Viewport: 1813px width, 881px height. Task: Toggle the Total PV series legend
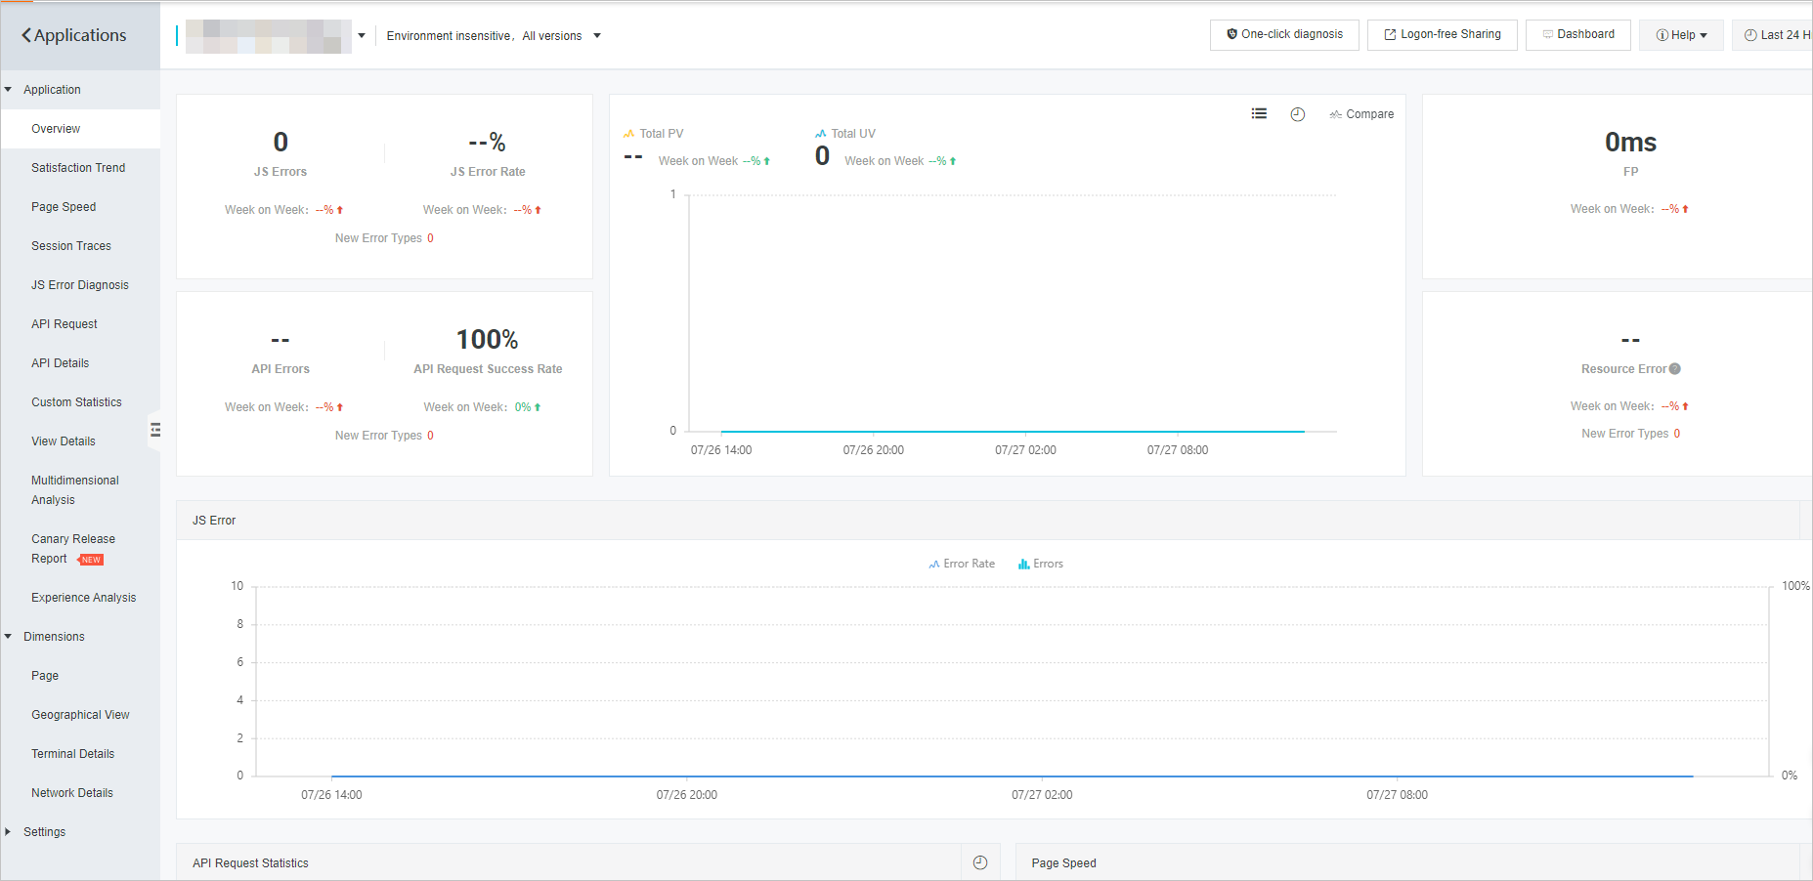[x=654, y=134]
